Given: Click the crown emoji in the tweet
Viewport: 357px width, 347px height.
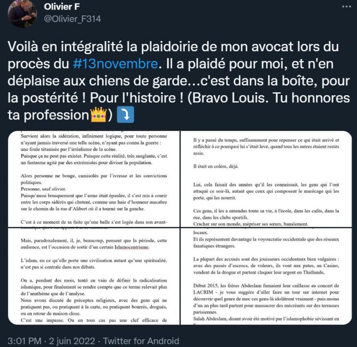Looking at the screenshot, I should click(x=98, y=115).
